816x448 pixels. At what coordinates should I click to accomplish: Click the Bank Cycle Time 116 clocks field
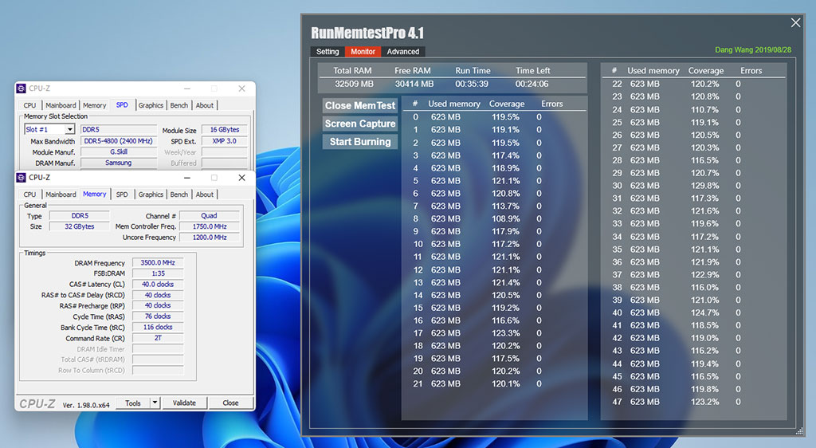tap(158, 328)
